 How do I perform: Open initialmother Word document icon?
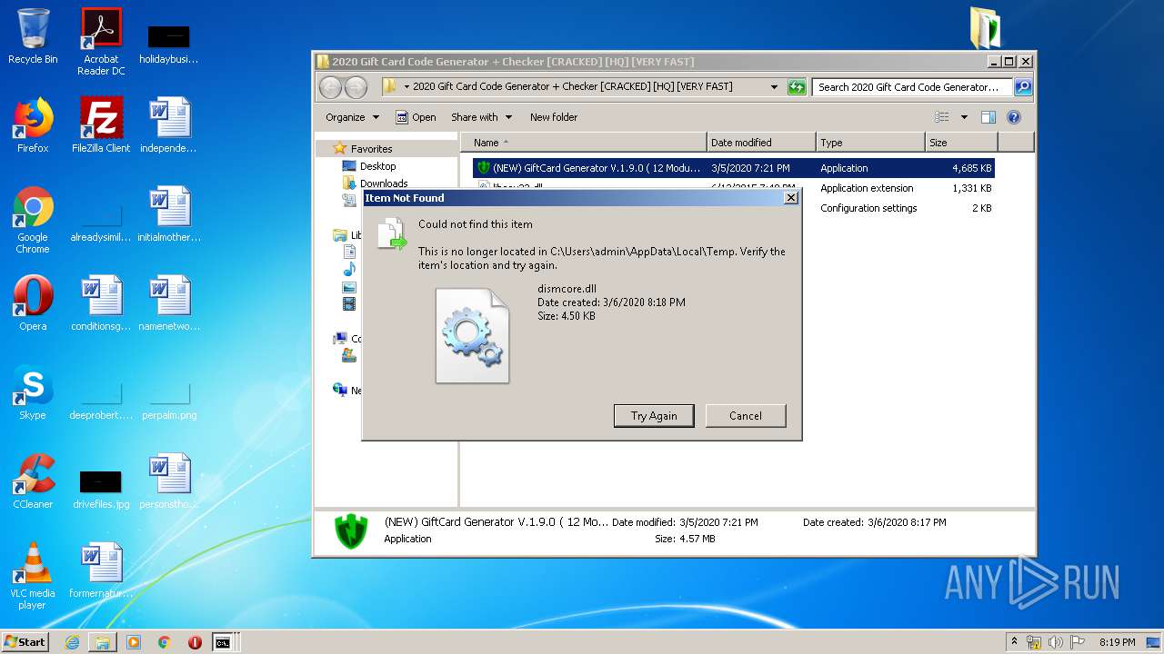(x=169, y=214)
